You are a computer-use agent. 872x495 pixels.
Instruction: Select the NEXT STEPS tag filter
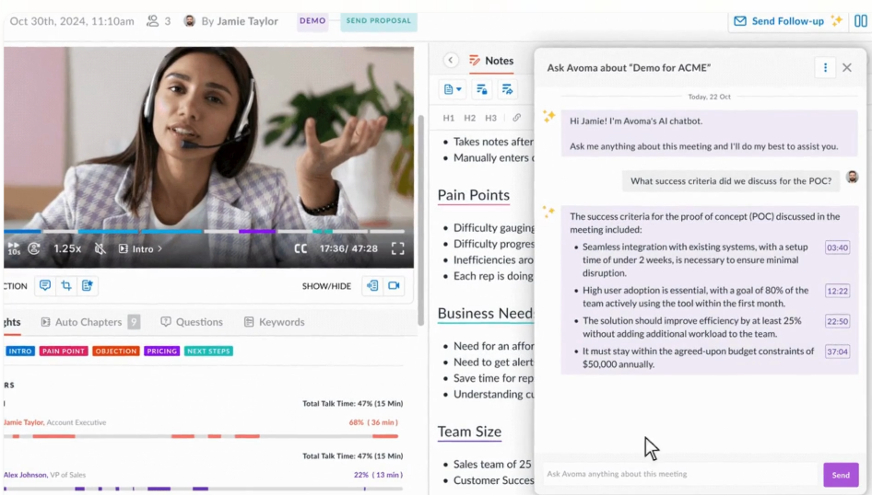point(208,351)
